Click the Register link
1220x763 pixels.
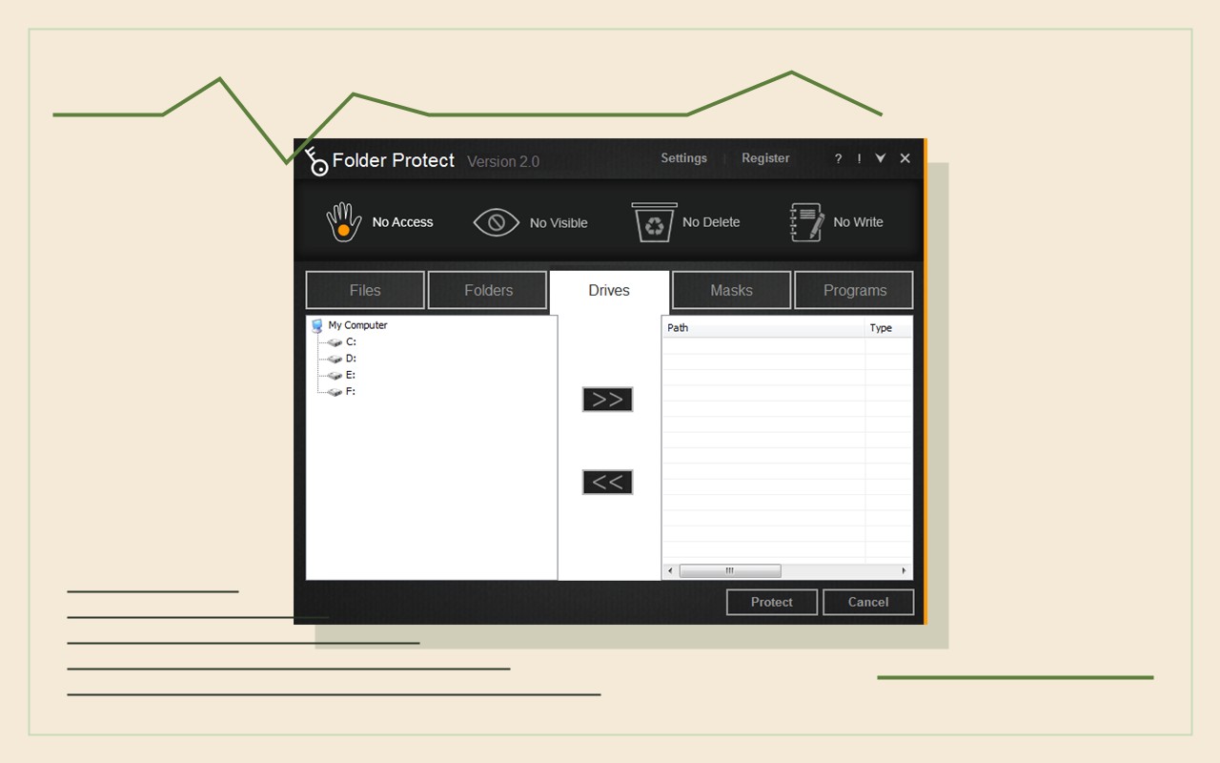click(x=765, y=158)
